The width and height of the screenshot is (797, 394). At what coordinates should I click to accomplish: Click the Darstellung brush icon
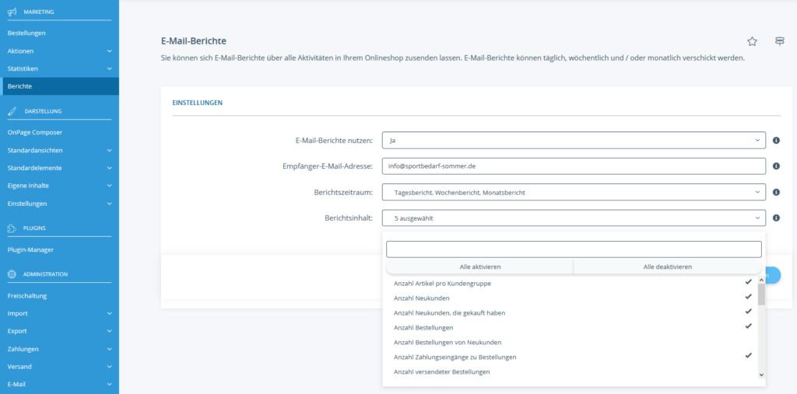pos(12,111)
